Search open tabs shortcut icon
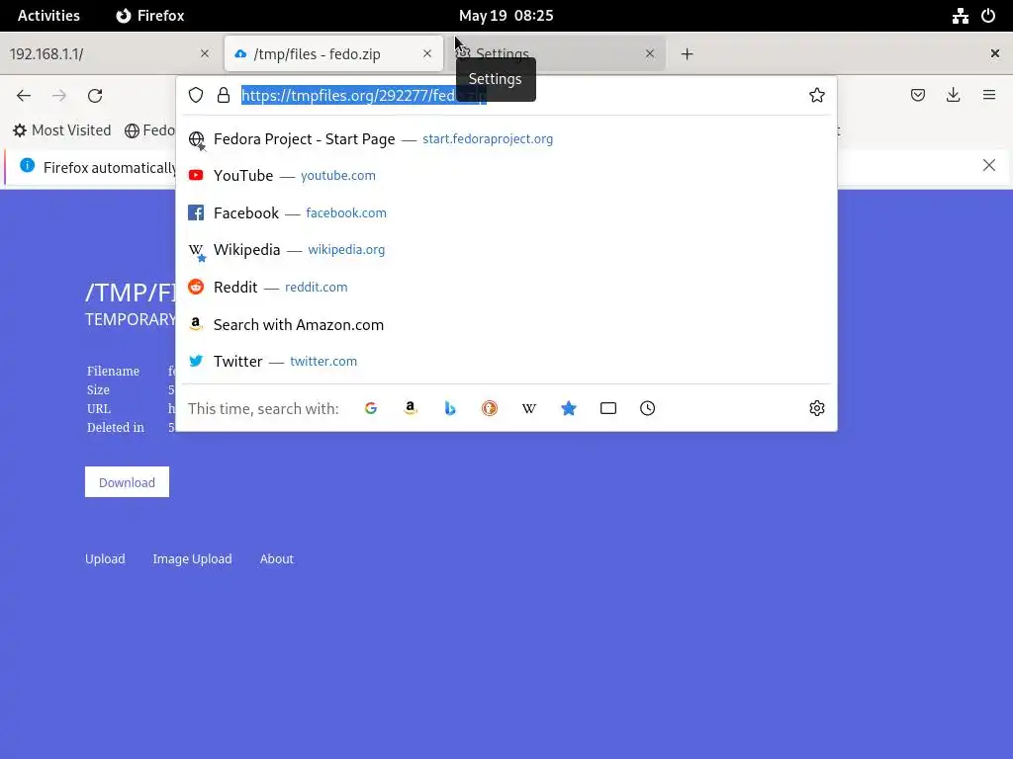Screen dimensions: 1013x759 click(608, 408)
